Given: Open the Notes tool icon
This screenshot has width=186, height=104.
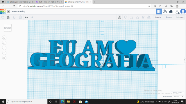Looking at the screenshot, I should [x=119, y=17].
